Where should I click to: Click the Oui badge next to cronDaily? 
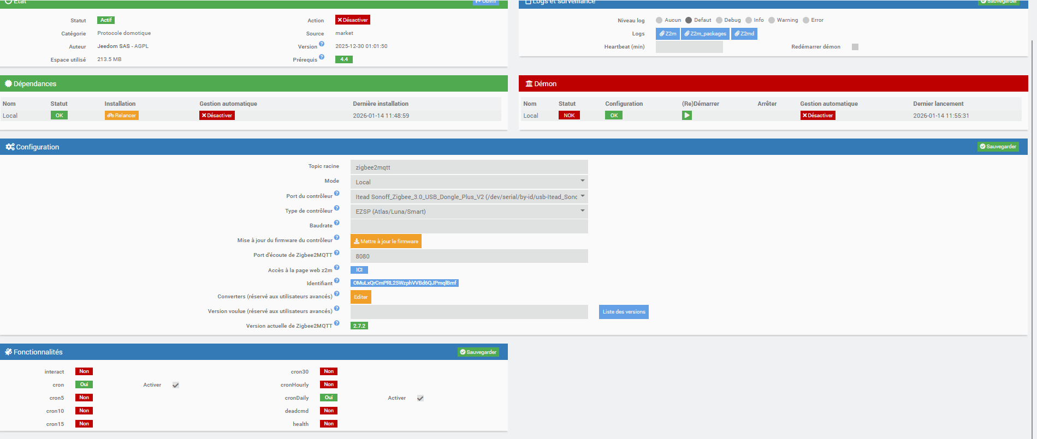[x=329, y=398]
